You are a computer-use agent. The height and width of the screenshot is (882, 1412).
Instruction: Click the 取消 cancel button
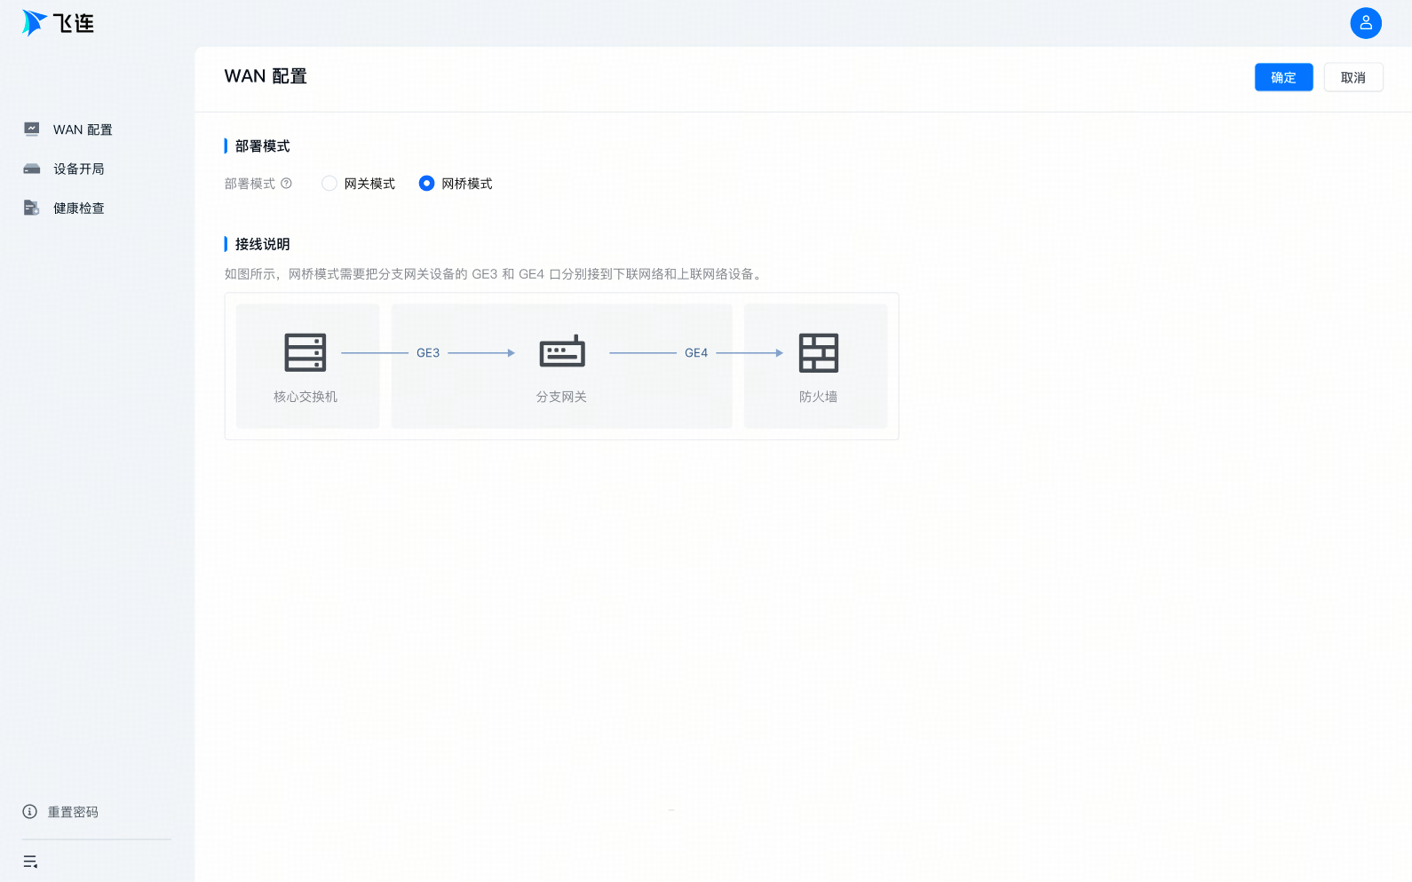pyautogui.click(x=1353, y=77)
